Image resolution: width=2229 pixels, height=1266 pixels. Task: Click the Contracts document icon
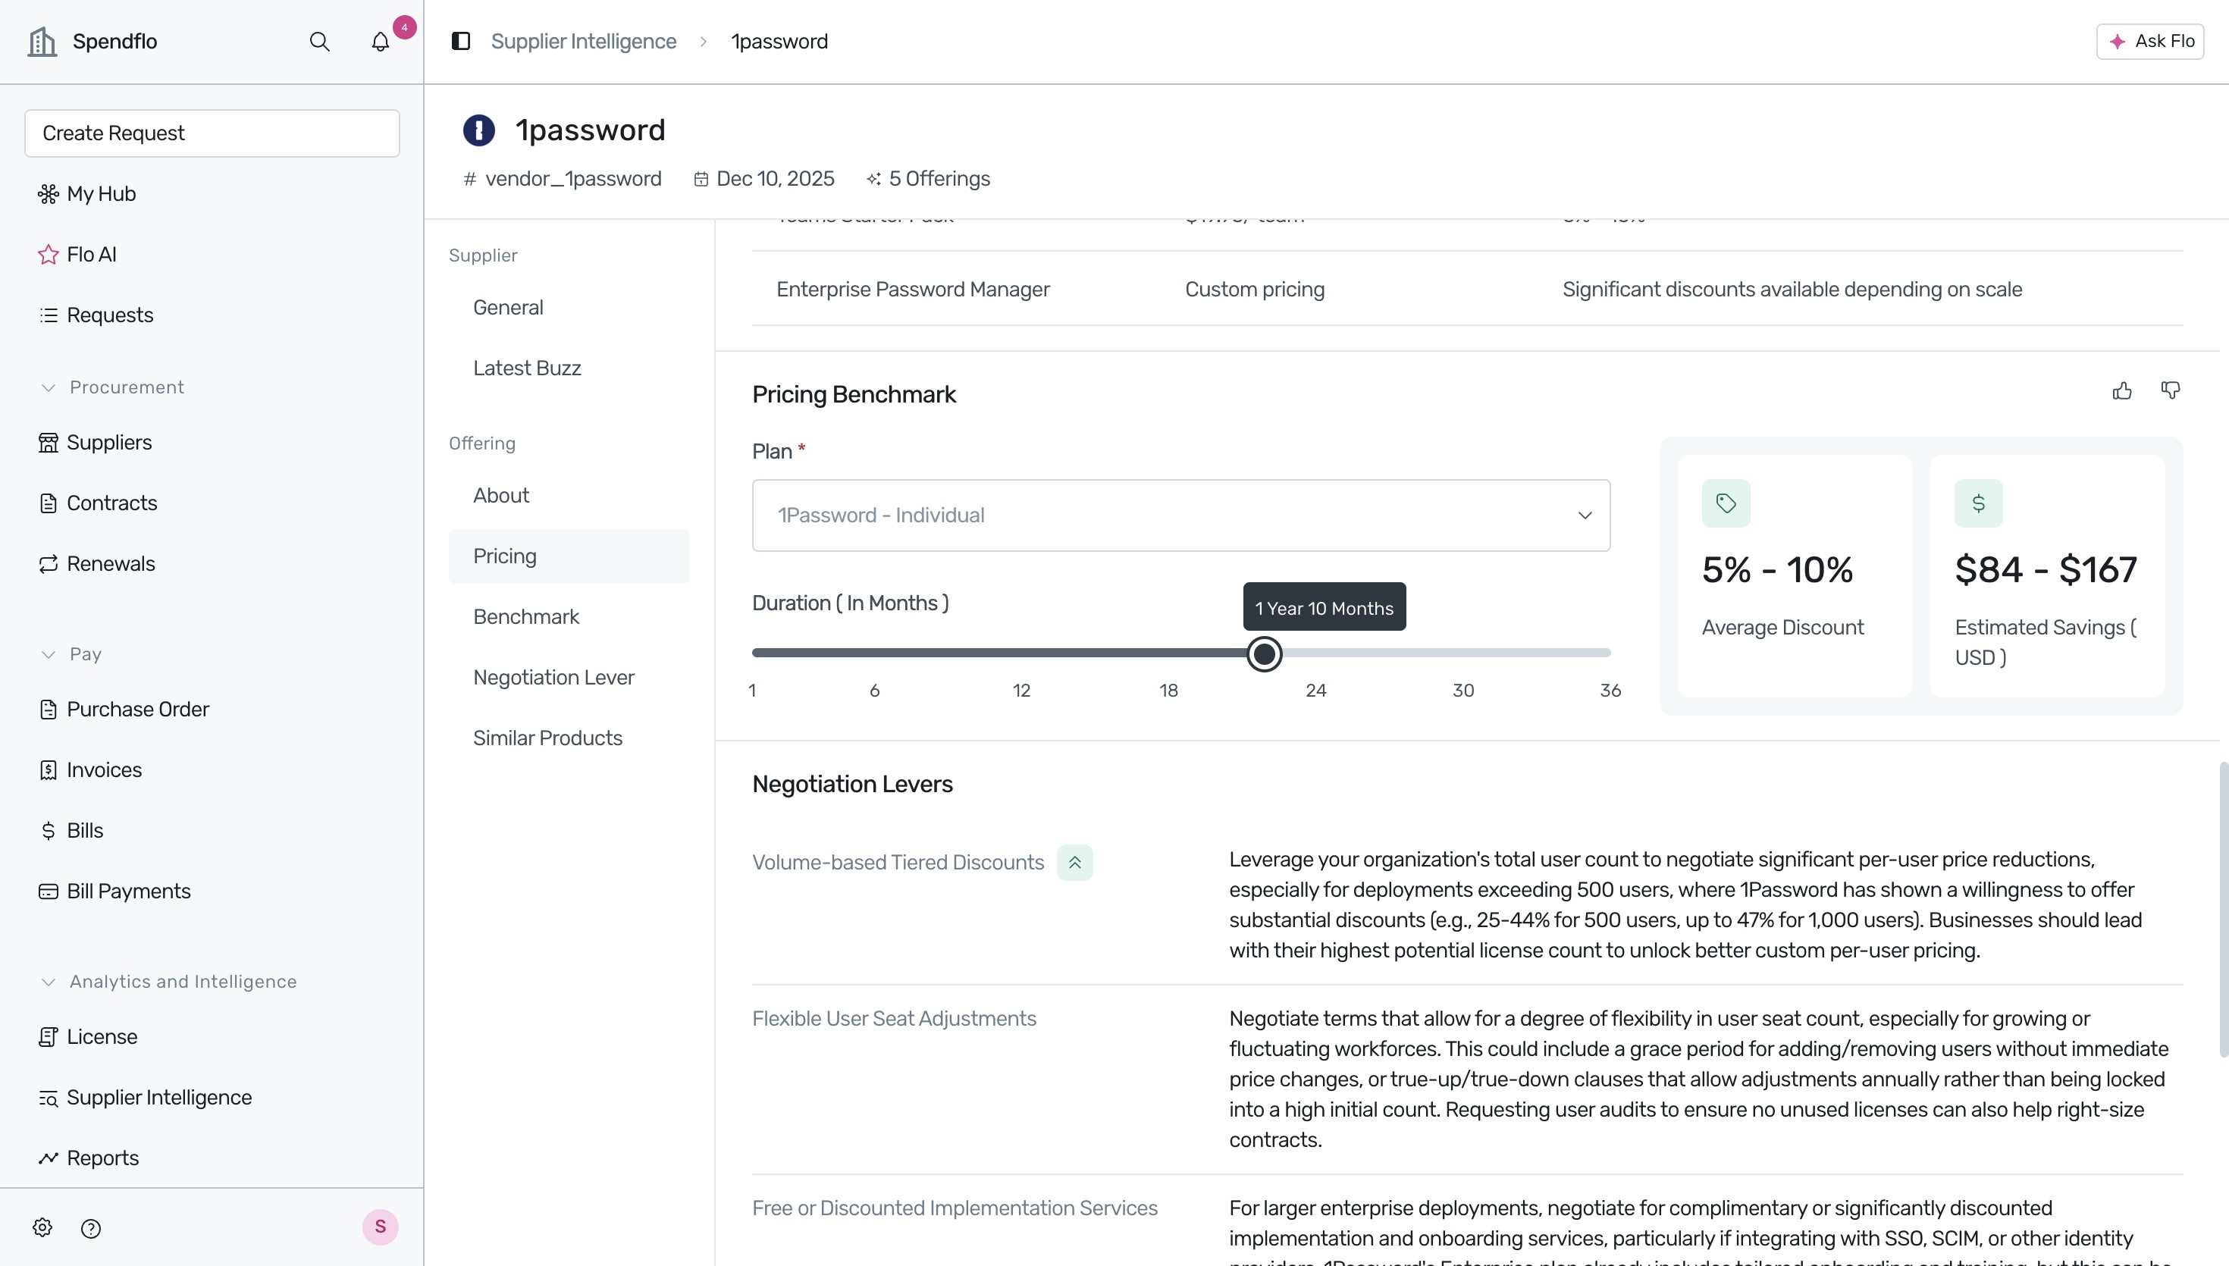(49, 503)
